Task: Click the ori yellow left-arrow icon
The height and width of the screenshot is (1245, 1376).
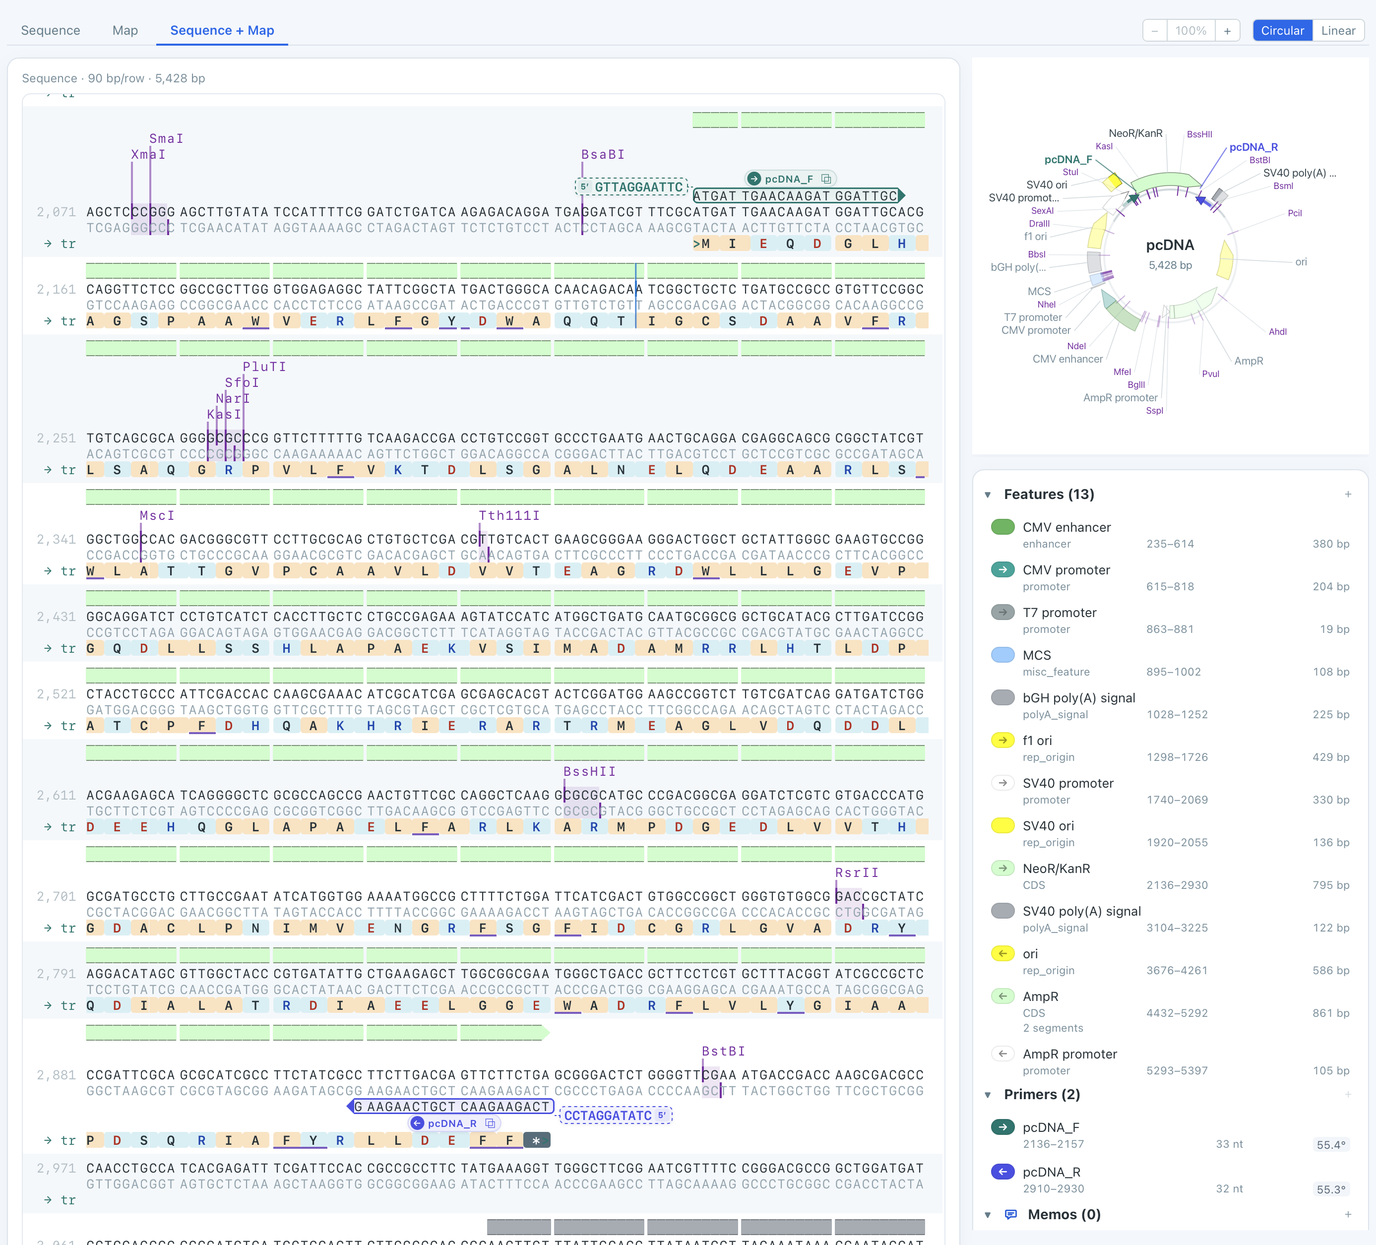Action: [x=1002, y=953]
